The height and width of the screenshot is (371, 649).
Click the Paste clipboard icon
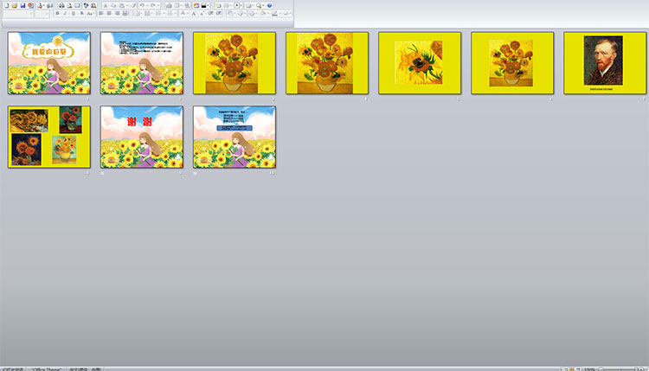pos(122,6)
